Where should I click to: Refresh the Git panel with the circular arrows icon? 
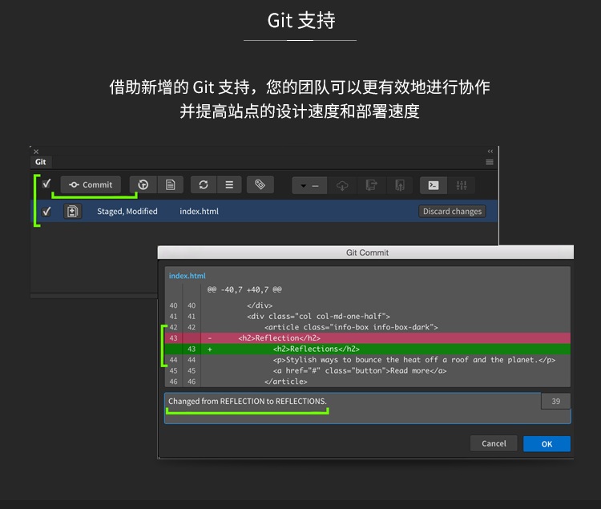pos(204,184)
